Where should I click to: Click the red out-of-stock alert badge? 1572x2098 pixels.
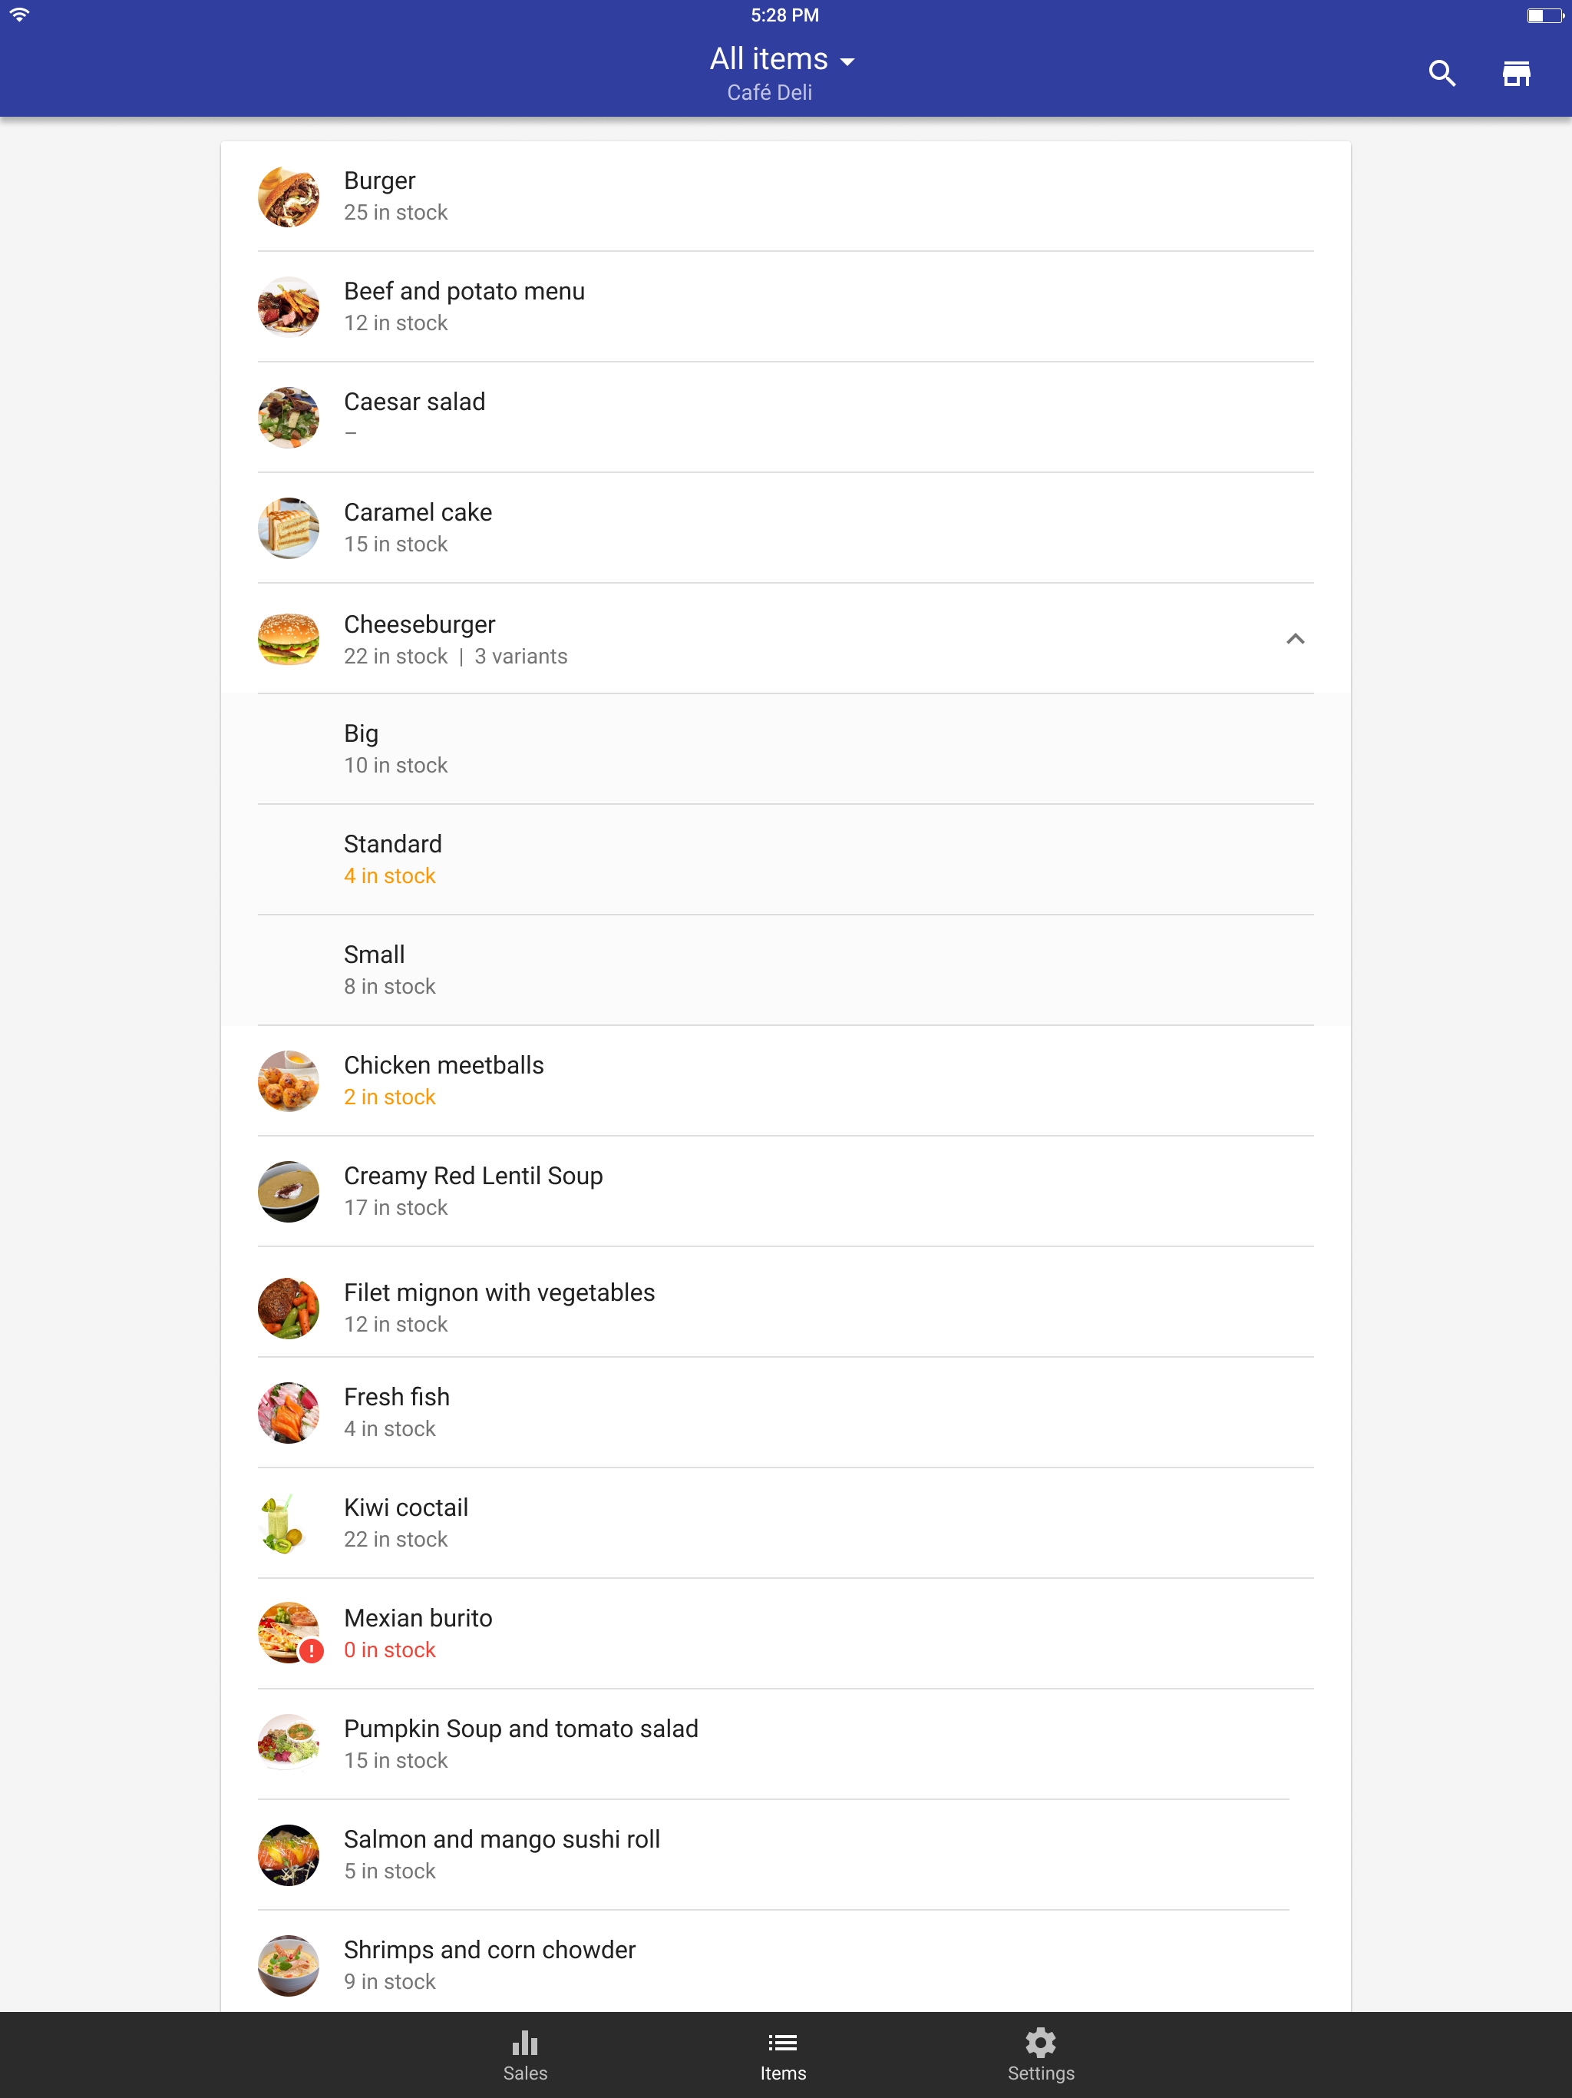pyautogui.click(x=311, y=1651)
